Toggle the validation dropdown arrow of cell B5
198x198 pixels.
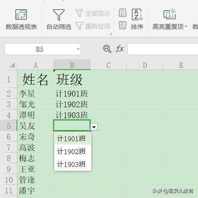coord(94,127)
